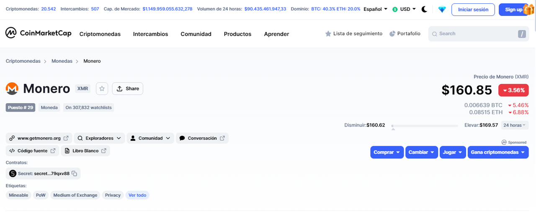The height and width of the screenshot is (216, 536).
Task: Open the gift box icon
Action: [528, 9]
